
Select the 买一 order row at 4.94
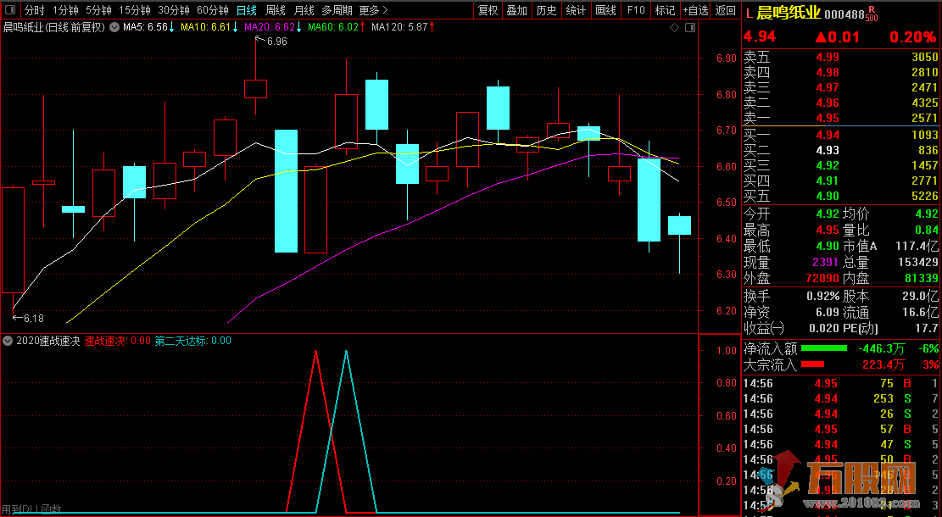tap(840, 135)
